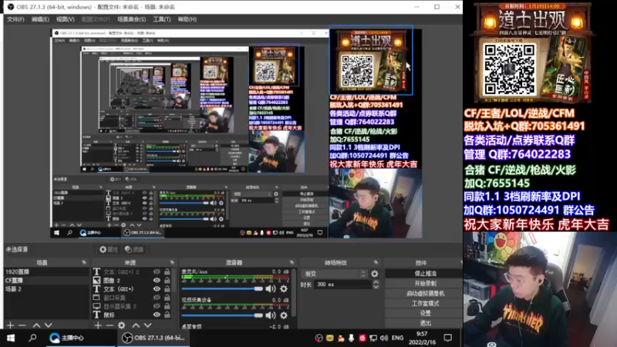
Task: Open the volume icon in system tray
Action: pos(384,338)
